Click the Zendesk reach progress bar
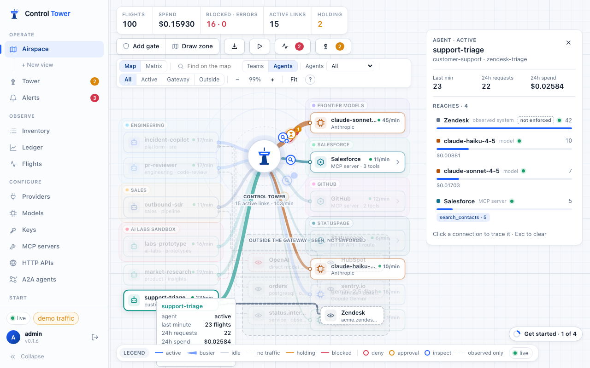590x368 pixels. pyautogui.click(x=504, y=128)
